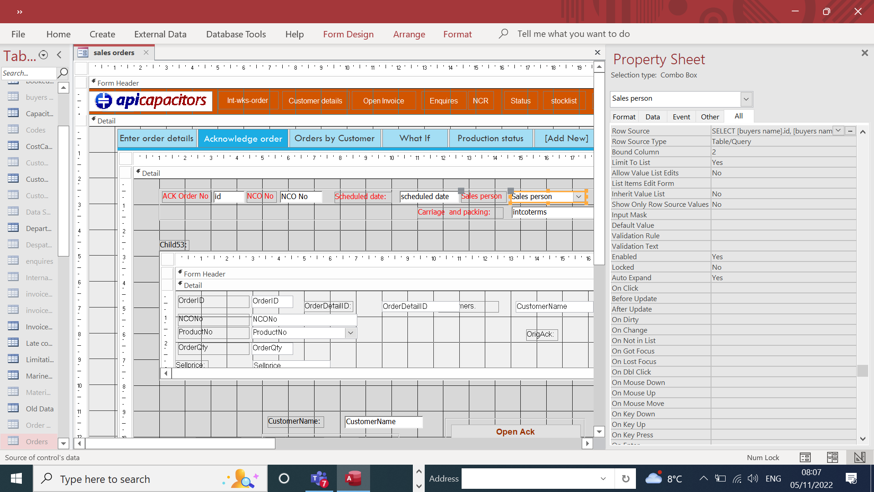Open Row Source dropdown arrow
The image size is (874, 492).
[x=838, y=131]
